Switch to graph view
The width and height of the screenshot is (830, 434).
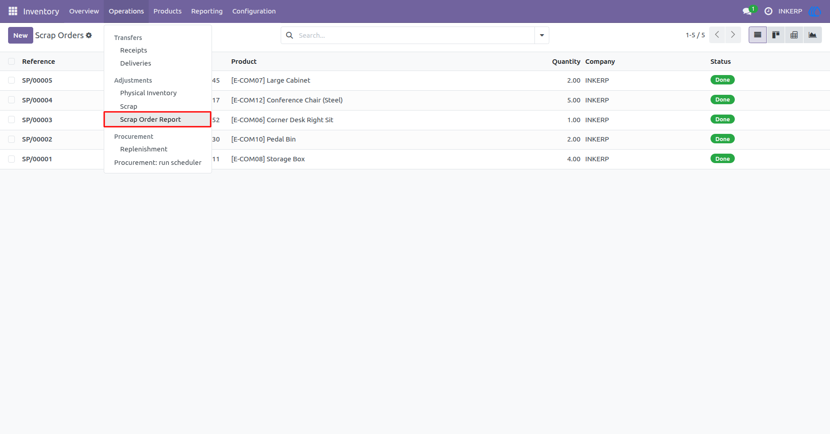(812, 35)
